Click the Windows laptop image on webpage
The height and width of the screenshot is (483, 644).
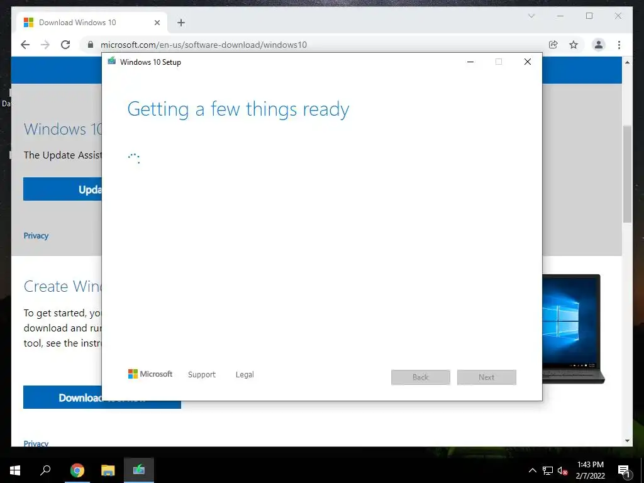tap(574, 328)
